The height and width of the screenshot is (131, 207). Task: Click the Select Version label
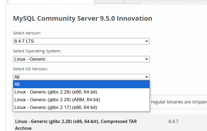click(27, 33)
